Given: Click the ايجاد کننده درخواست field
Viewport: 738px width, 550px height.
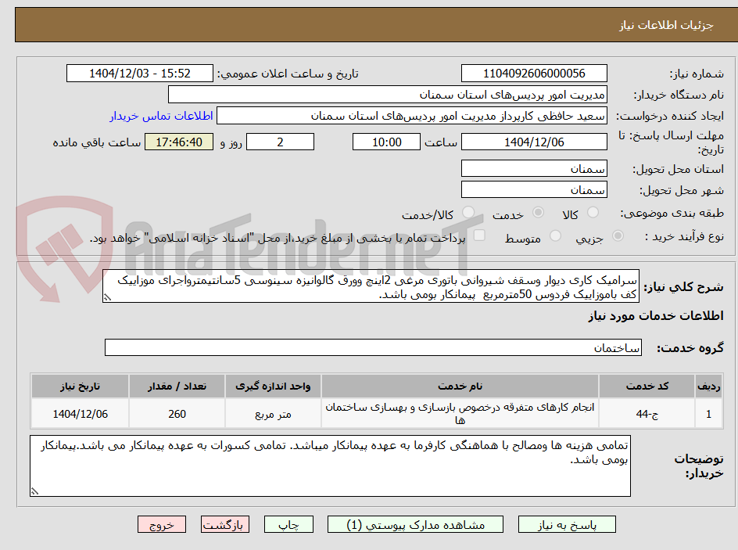Looking at the screenshot, I should 412,116.
